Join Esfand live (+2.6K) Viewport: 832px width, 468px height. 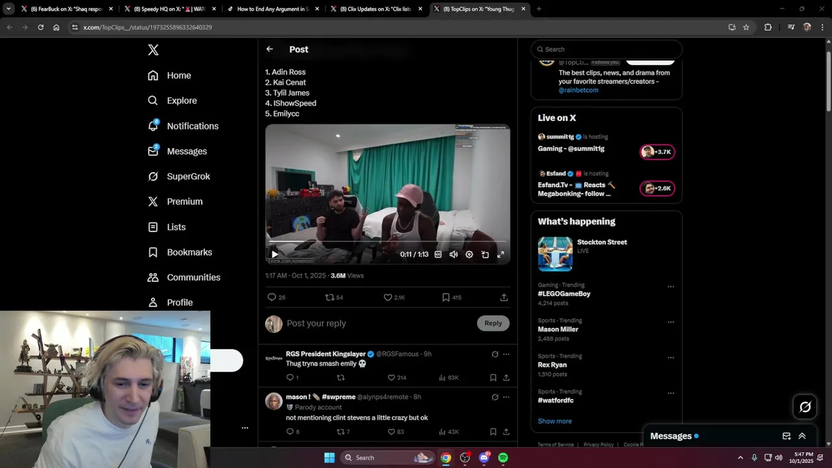point(657,188)
